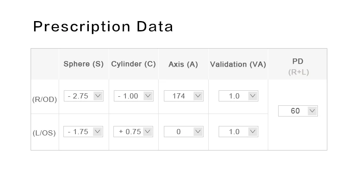Click the Prescription Data heading
Viewport: 345px width, 172px height.
103,27
